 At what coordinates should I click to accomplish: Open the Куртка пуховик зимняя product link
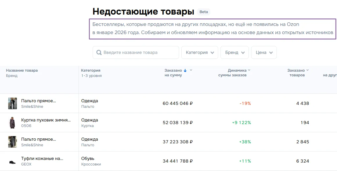click(46, 120)
